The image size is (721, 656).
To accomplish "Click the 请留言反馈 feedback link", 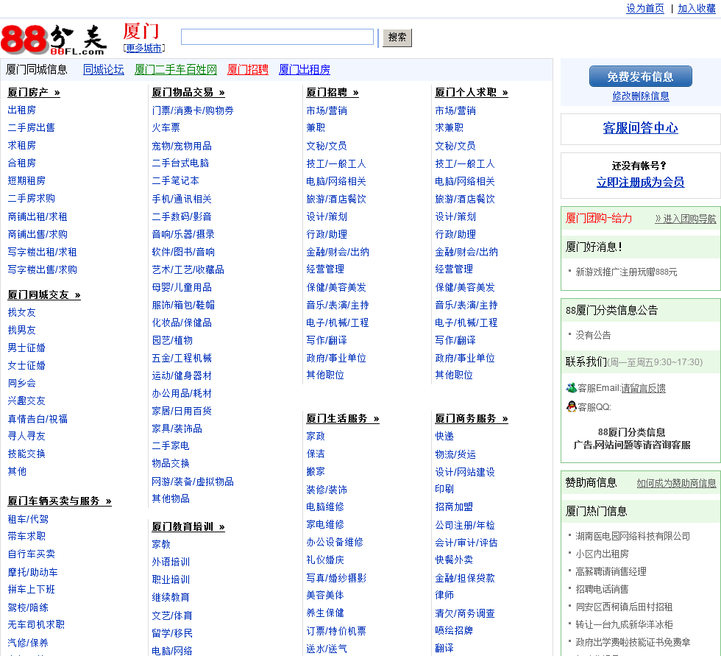I will tap(643, 388).
